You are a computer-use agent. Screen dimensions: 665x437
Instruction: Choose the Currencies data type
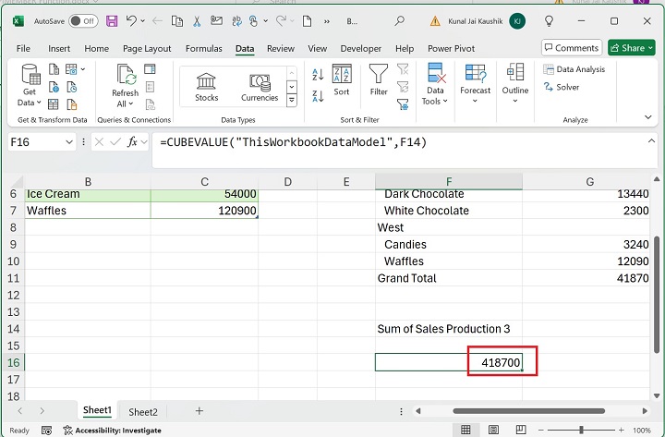260,86
